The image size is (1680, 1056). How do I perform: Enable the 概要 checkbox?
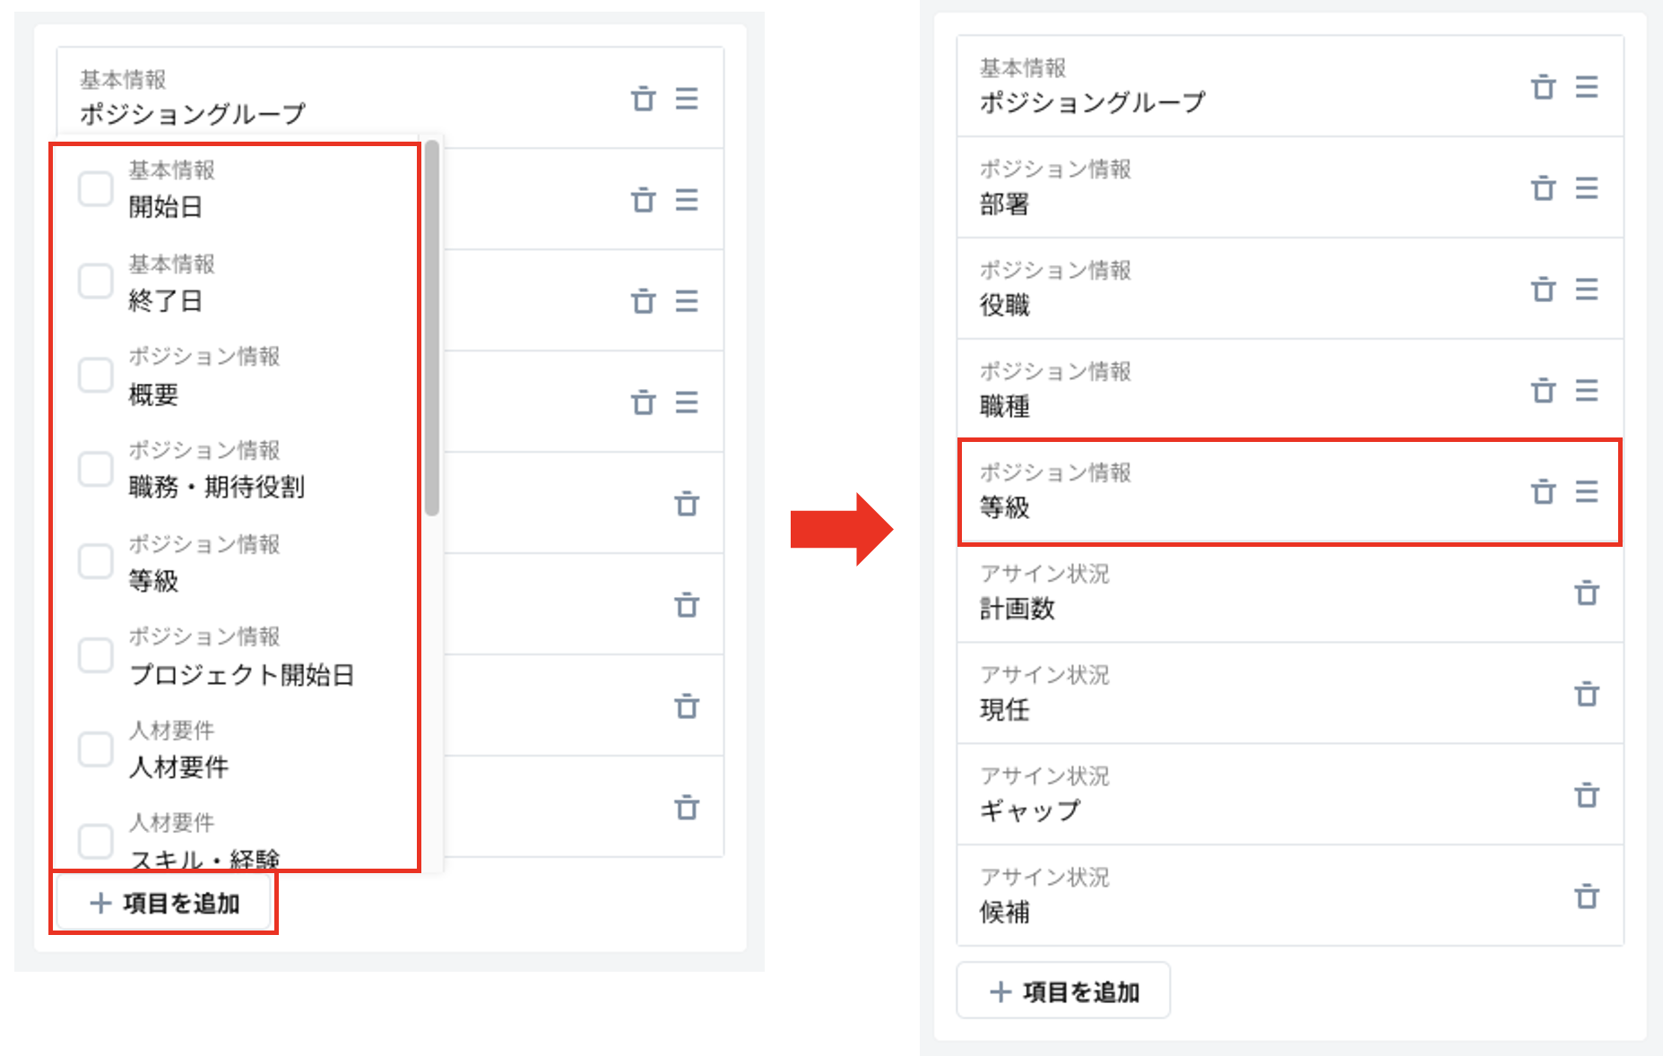point(96,376)
